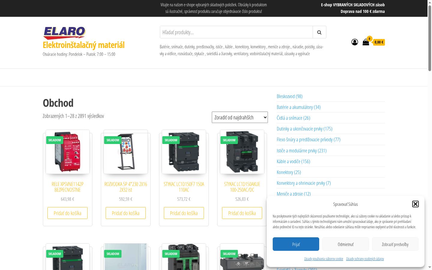Click RELE XPSVNE1142P BEZPECNOSTNE product title
Screen dimensions: 432x270
[67, 187]
